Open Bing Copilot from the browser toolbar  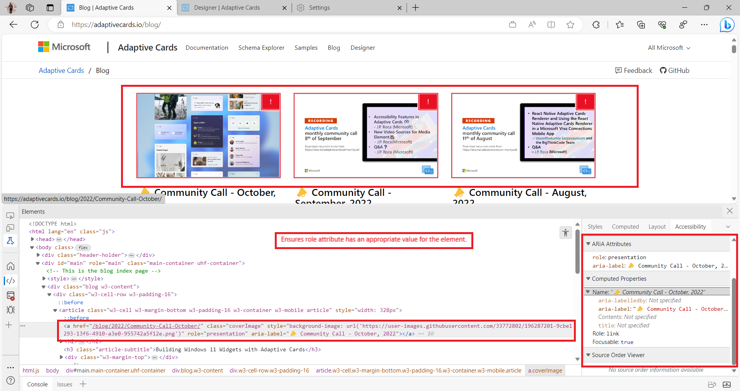click(x=727, y=24)
